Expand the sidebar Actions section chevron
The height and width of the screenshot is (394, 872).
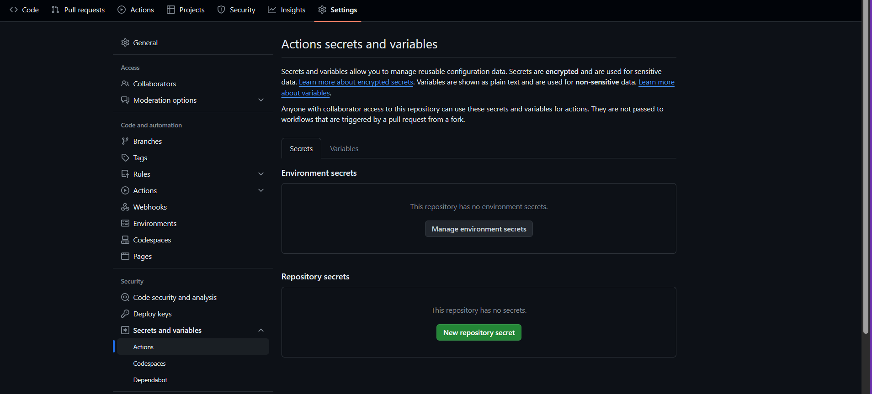261,190
